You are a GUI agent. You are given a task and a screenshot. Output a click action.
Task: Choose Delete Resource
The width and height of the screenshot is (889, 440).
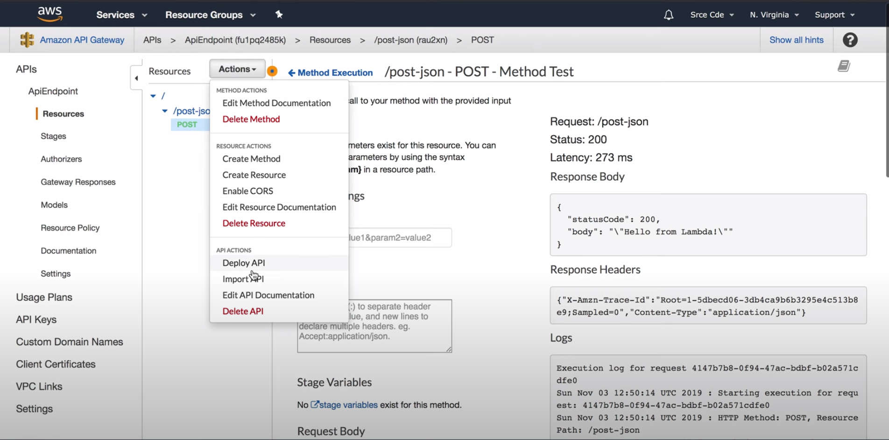coord(254,223)
